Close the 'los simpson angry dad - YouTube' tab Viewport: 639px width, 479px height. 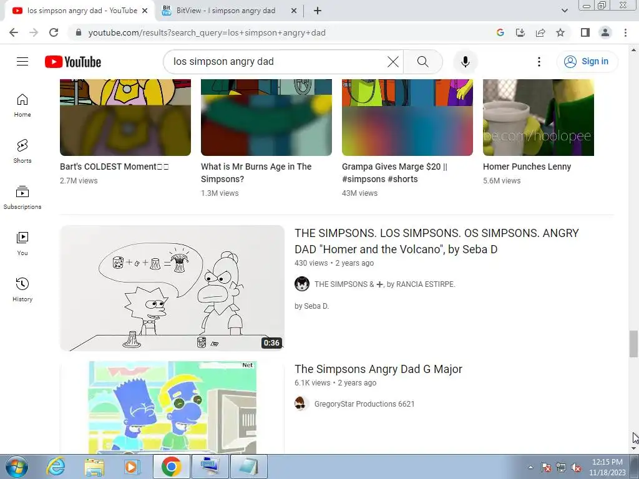coord(145,11)
